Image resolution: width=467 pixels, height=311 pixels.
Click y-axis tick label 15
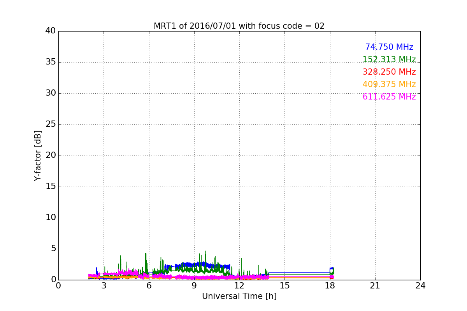point(51,187)
